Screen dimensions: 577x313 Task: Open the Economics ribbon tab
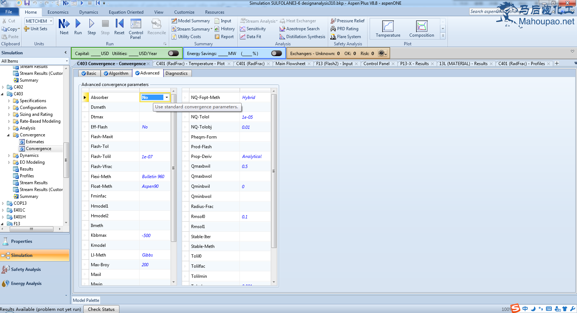tap(58, 12)
